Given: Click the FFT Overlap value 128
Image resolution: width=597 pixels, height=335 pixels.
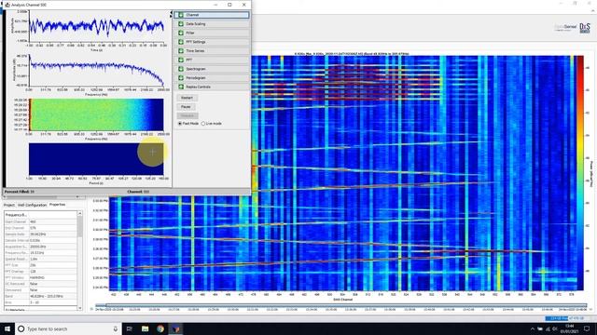Looking at the screenshot, I should (52, 272).
